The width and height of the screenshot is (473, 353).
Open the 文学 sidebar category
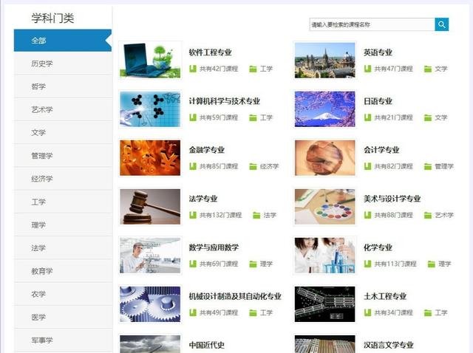tap(63, 133)
